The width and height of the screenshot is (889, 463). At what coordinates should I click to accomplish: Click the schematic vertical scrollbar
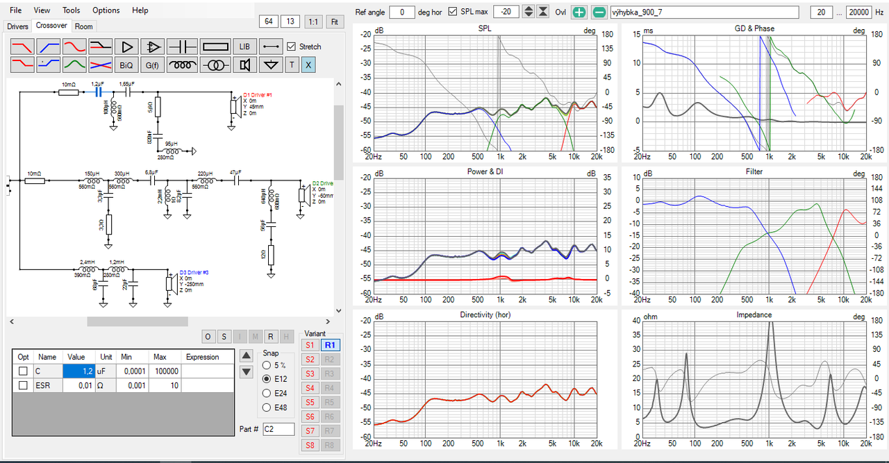339,142
